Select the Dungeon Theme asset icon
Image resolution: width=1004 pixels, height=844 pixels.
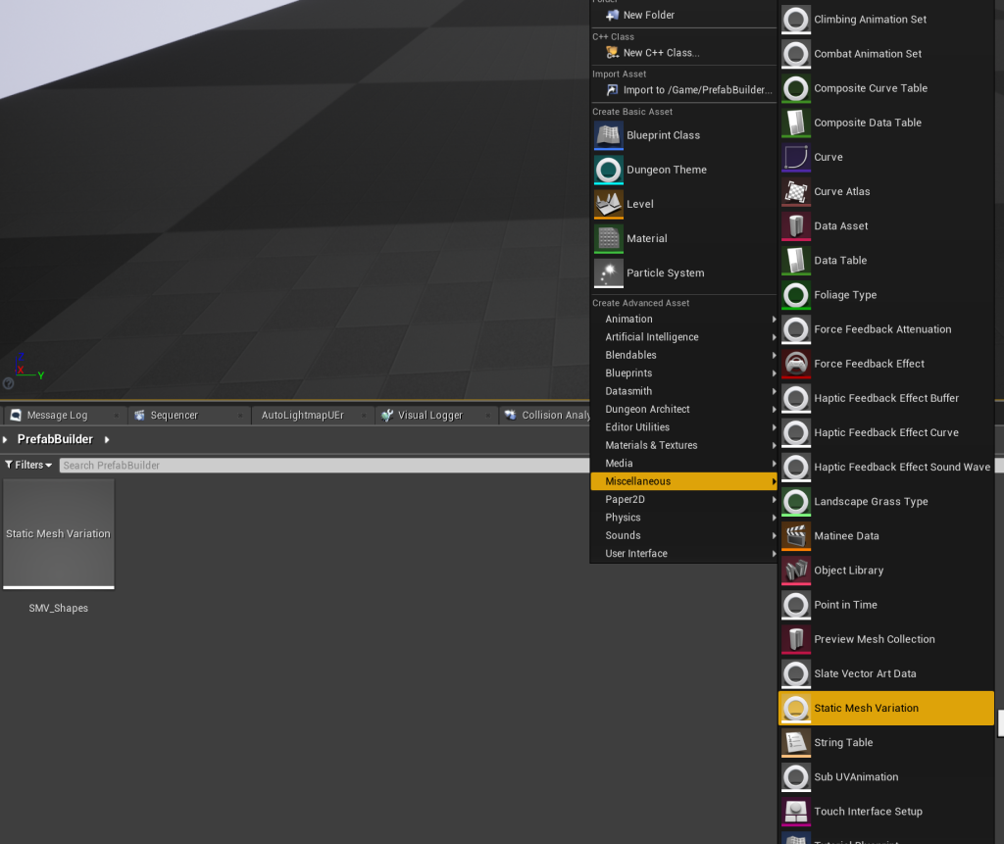tap(608, 170)
